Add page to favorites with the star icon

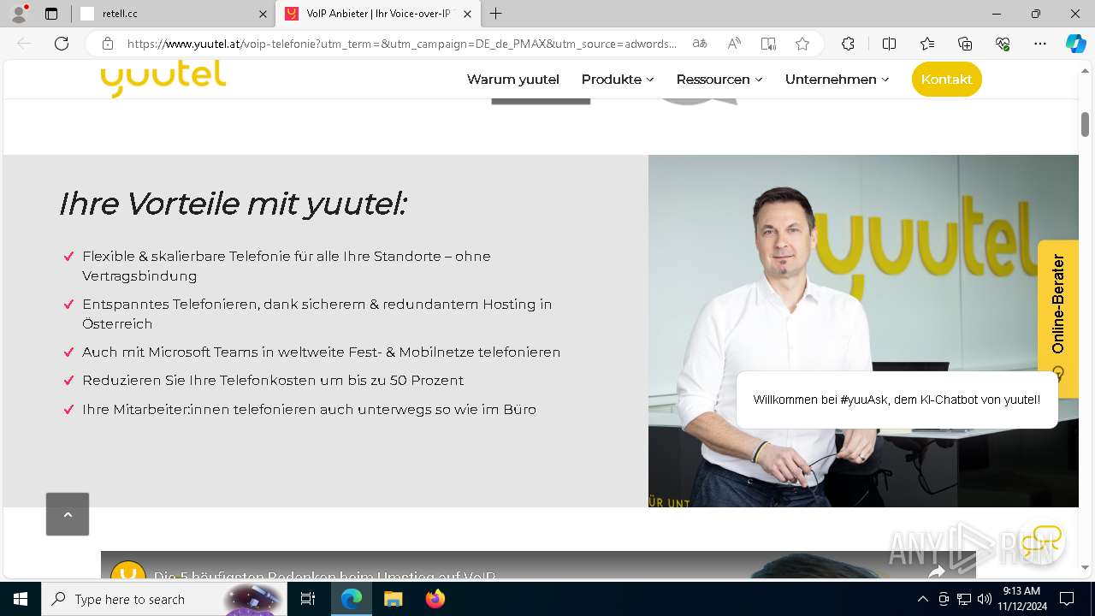[802, 44]
